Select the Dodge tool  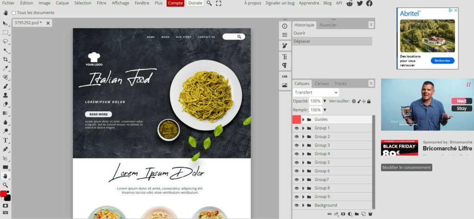coord(6,131)
